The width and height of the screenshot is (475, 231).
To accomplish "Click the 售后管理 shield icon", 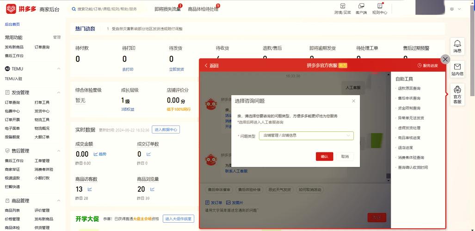I will 7,151.
